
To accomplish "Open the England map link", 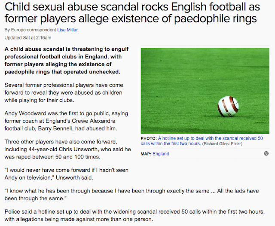I will pyautogui.click(x=160, y=153).
